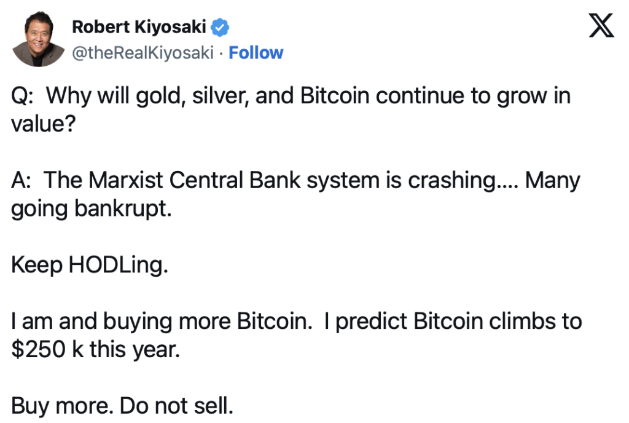
Task: Click the word "crashing...." in the answer
Action: pyautogui.click(x=463, y=181)
